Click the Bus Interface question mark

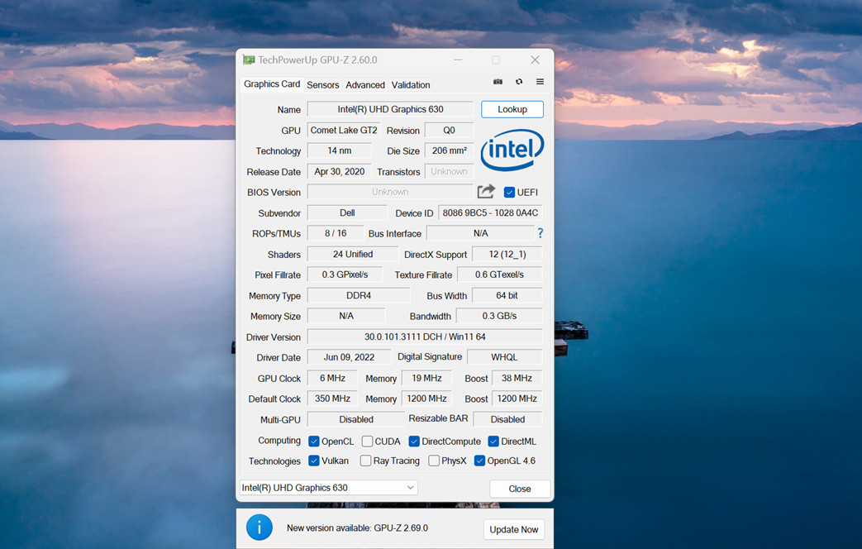(x=541, y=233)
